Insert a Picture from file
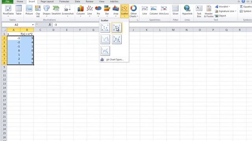 coord(29,10)
